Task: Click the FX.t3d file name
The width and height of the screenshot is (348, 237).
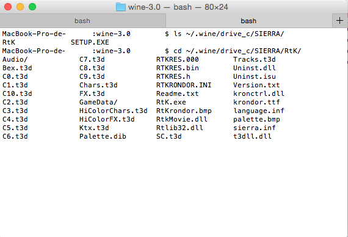Action: point(92,93)
